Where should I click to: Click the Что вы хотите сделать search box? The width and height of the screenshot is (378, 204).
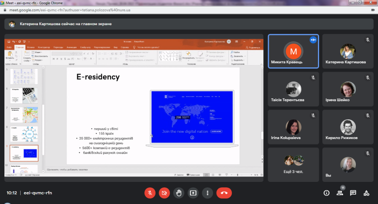[x=146, y=48]
